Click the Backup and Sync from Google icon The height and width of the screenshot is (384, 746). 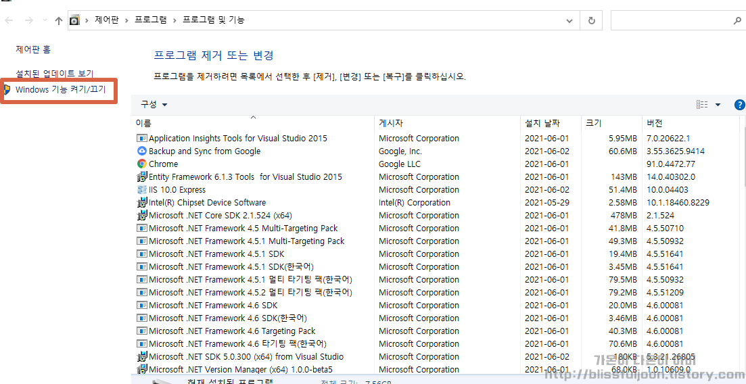pyautogui.click(x=142, y=151)
